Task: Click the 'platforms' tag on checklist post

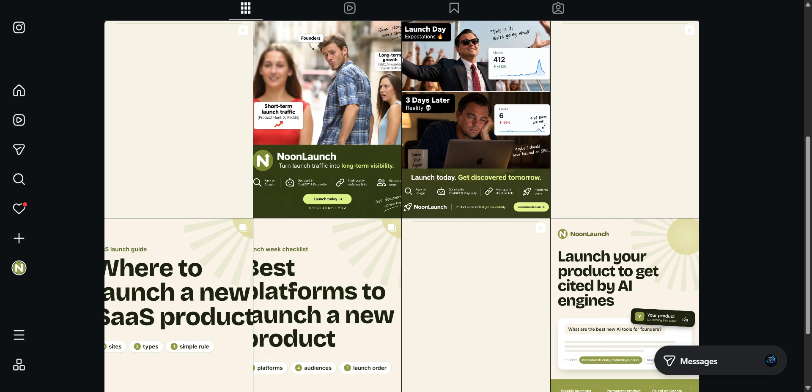Action: pos(270,368)
